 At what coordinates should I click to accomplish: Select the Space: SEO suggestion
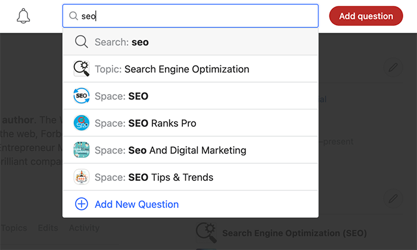coord(191,96)
